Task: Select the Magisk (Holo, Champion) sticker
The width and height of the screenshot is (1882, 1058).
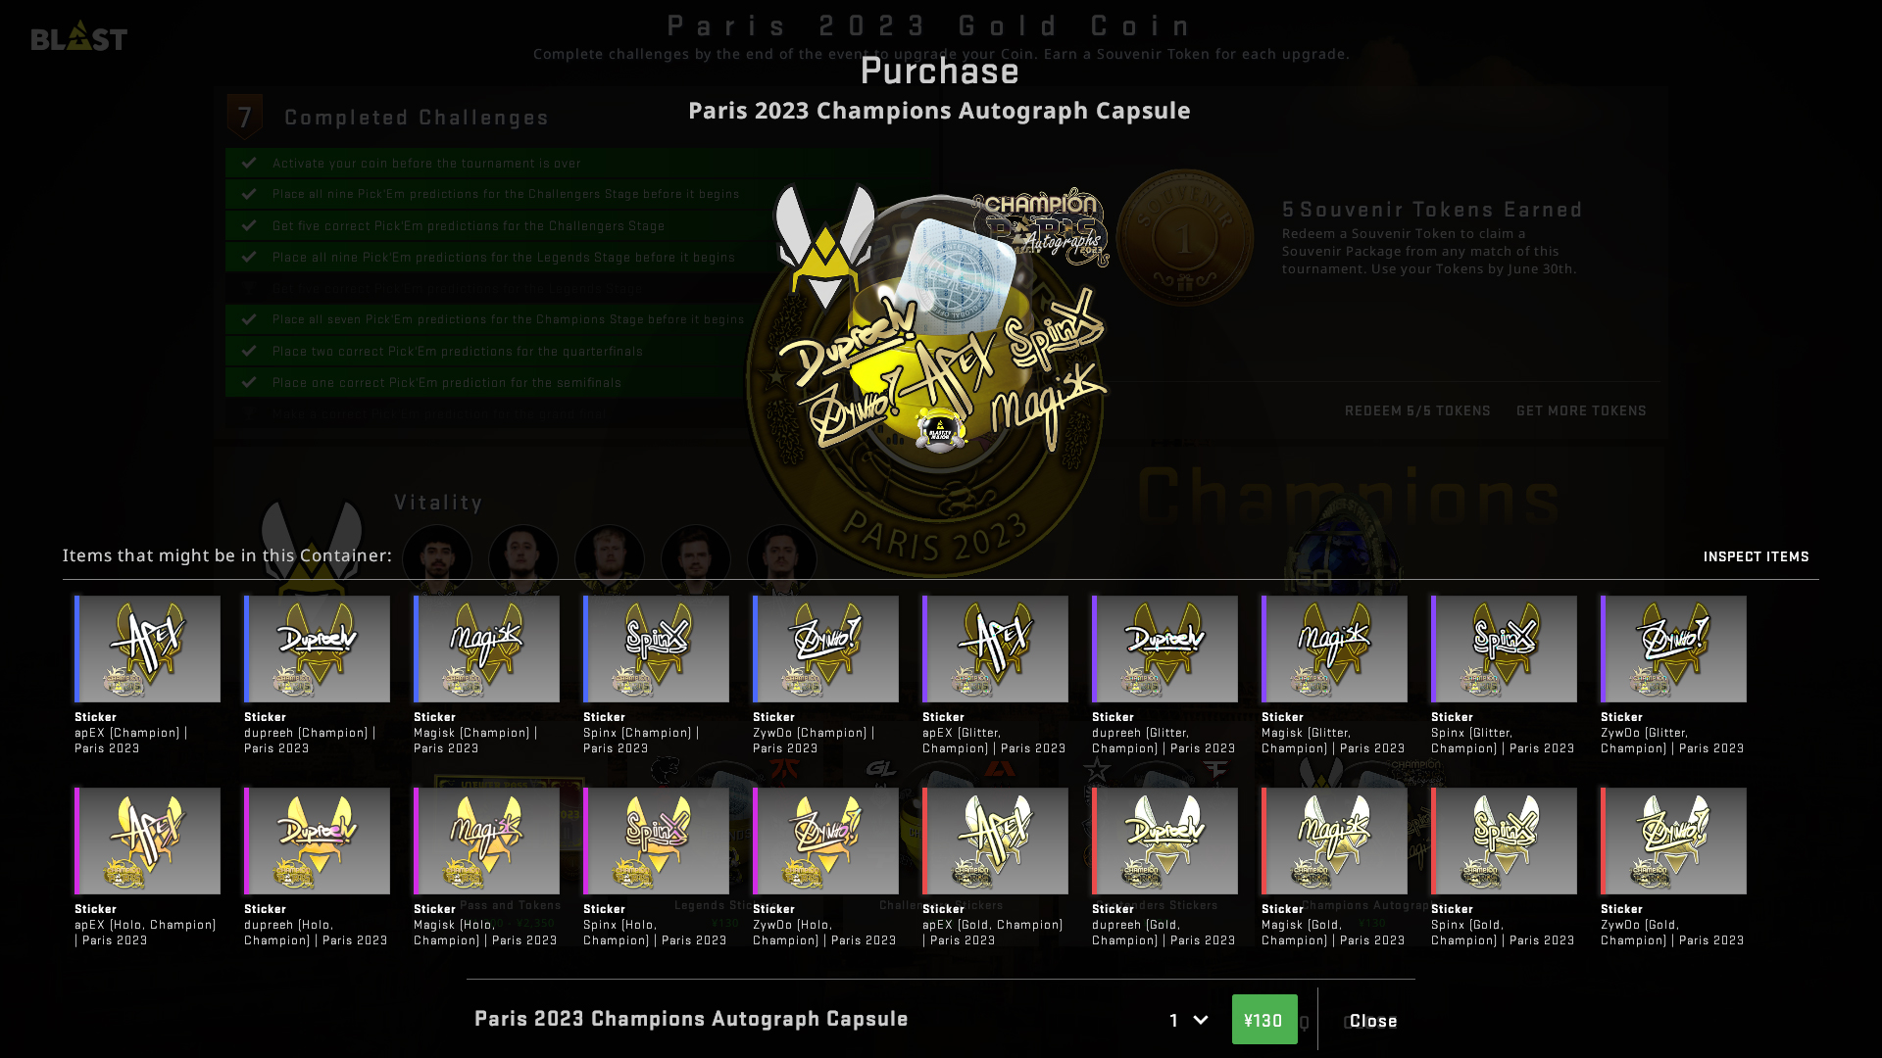Action: point(487,841)
